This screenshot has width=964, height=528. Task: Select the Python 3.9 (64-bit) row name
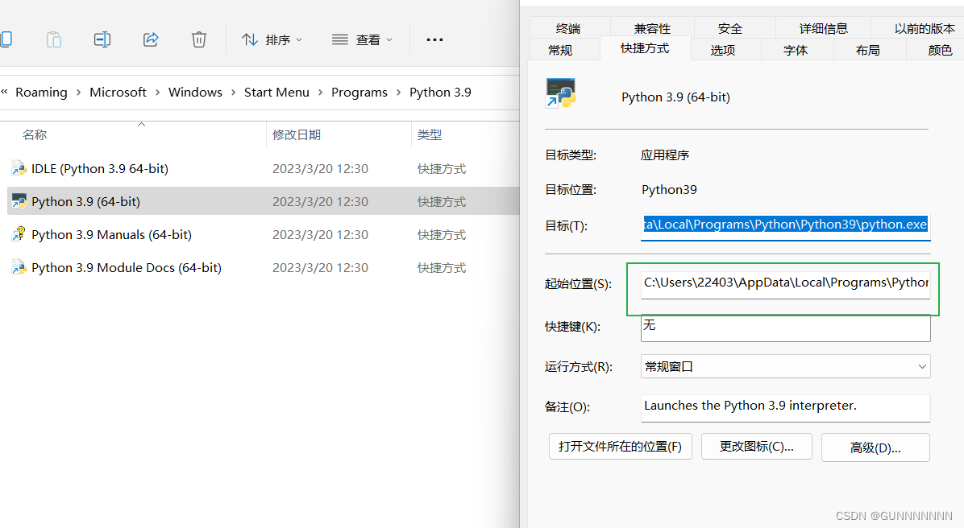(85, 202)
